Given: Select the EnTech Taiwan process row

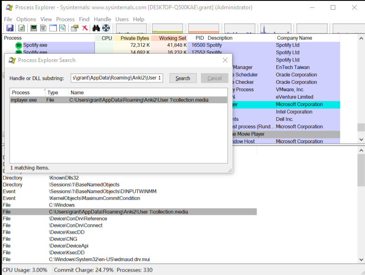Looking at the screenshot, I should tap(286, 67).
